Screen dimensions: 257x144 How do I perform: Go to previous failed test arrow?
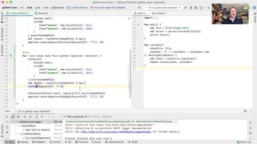(49, 117)
